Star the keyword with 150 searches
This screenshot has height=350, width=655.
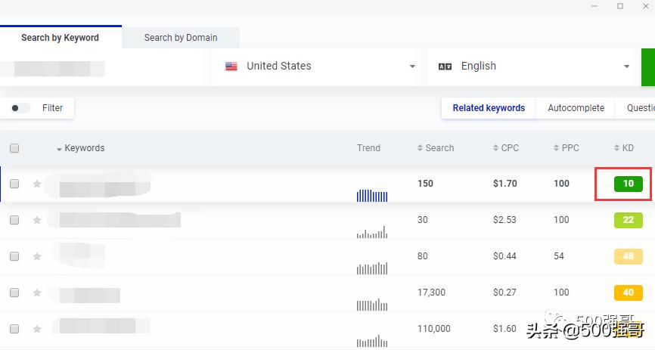(x=36, y=184)
